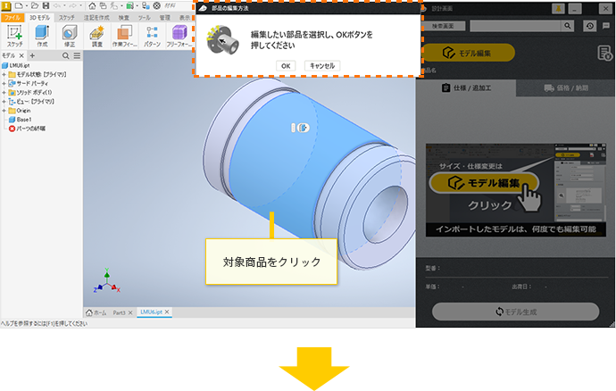Viewport: 616px width, 391px height.
Task: Click the search magnifier in model browser
Action: (x=65, y=55)
